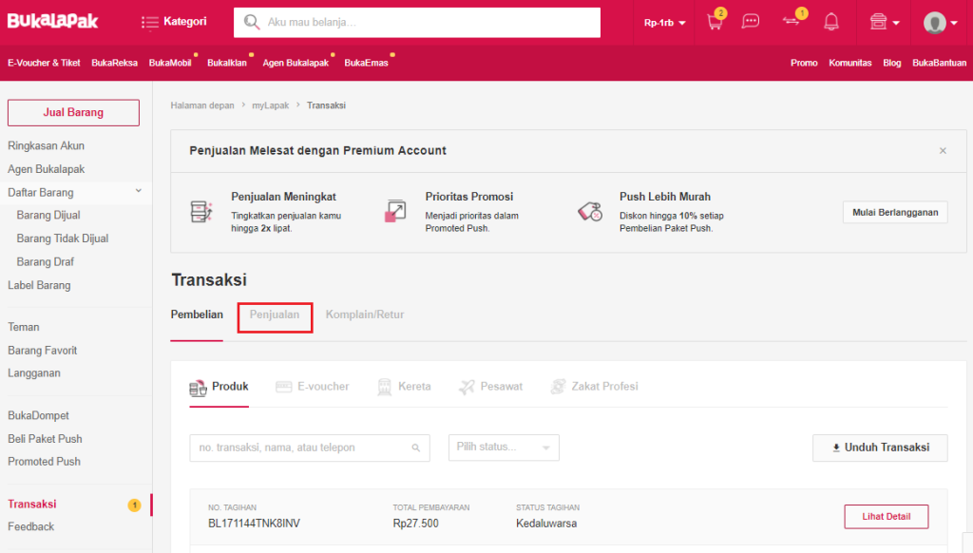
Task: Switch to the Penjualan tab
Action: (x=275, y=315)
